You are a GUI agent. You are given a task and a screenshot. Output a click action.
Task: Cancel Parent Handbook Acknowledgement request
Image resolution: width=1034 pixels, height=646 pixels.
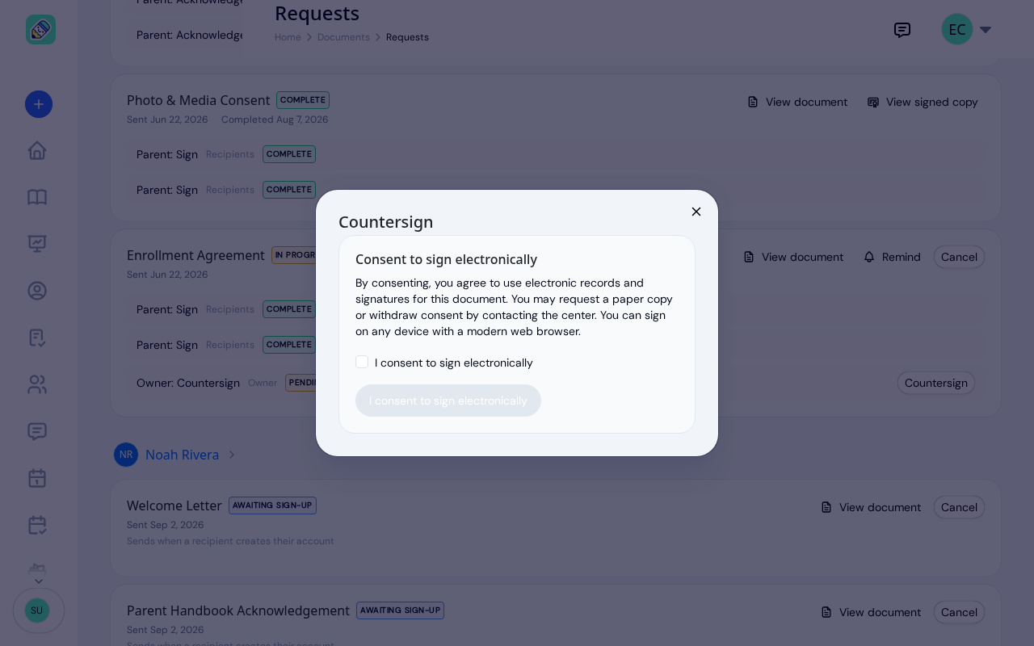click(959, 612)
